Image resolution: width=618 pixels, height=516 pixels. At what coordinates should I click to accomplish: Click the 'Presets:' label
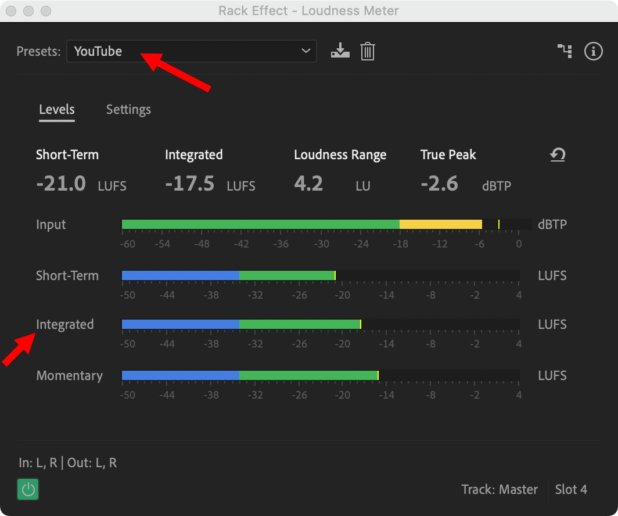click(x=38, y=51)
